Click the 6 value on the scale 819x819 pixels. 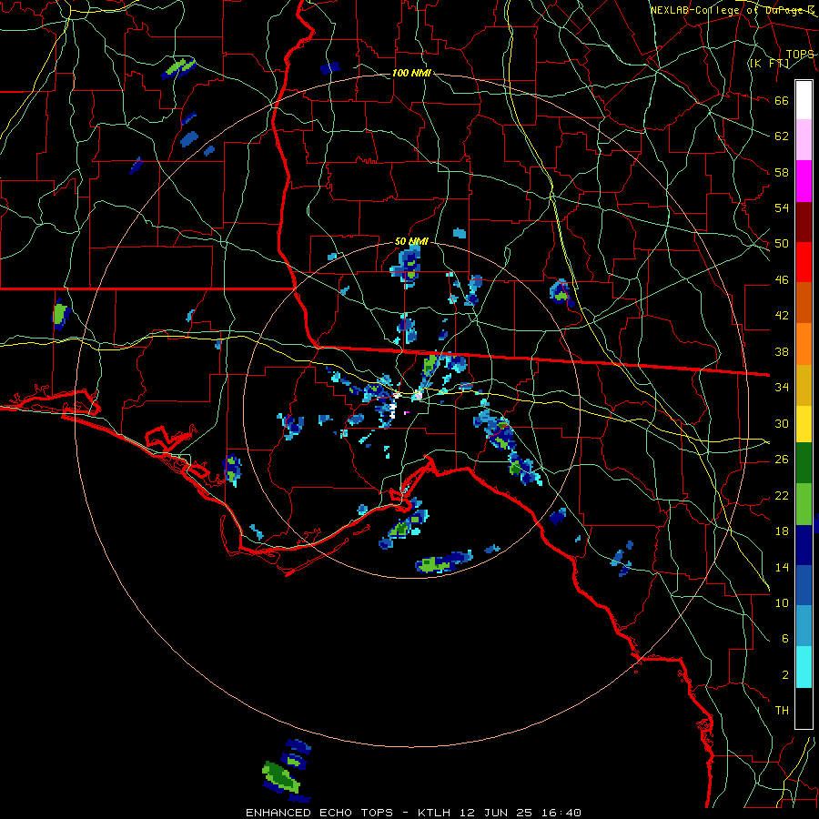pos(784,638)
